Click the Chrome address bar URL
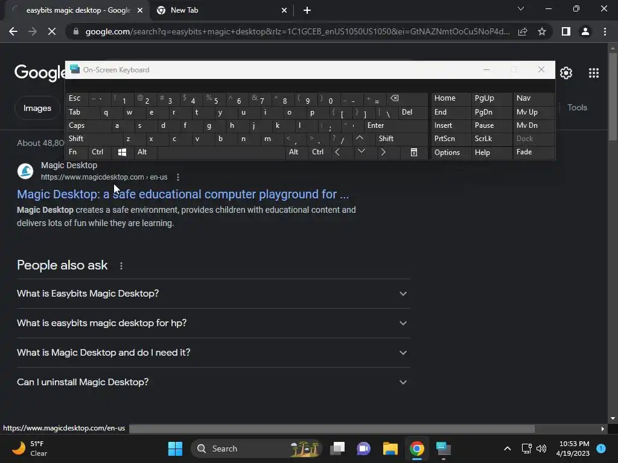The image size is (618, 463). coord(297,31)
